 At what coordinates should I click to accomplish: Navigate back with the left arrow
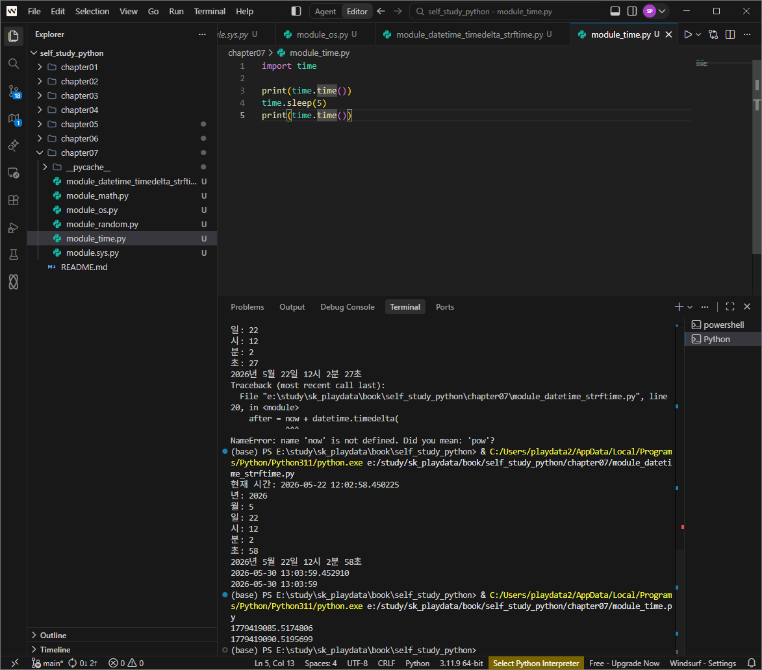pyautogui.click(x=381, y=11)
